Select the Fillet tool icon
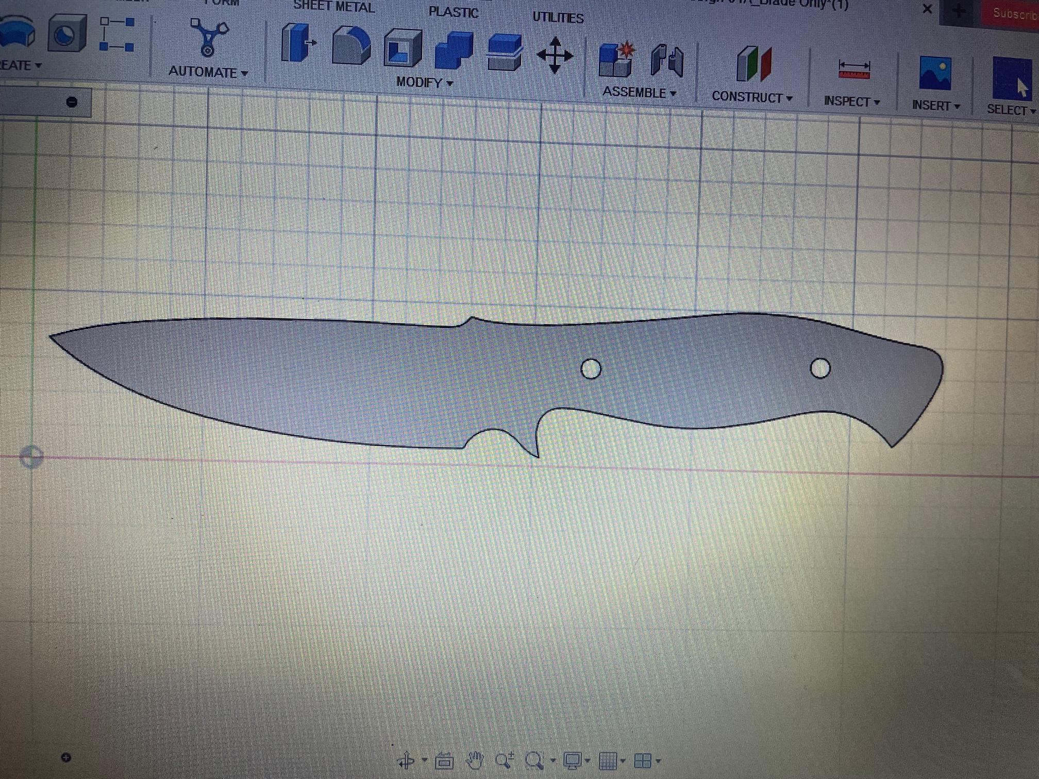This screenshot has width=1039, height=779. pos(350,46)
